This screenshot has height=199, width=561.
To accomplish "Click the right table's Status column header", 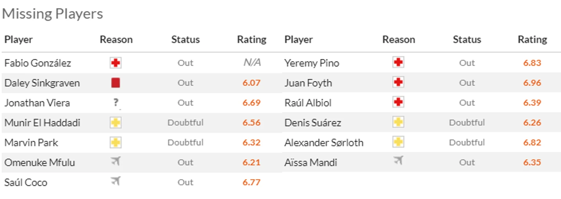I will 467,39.
